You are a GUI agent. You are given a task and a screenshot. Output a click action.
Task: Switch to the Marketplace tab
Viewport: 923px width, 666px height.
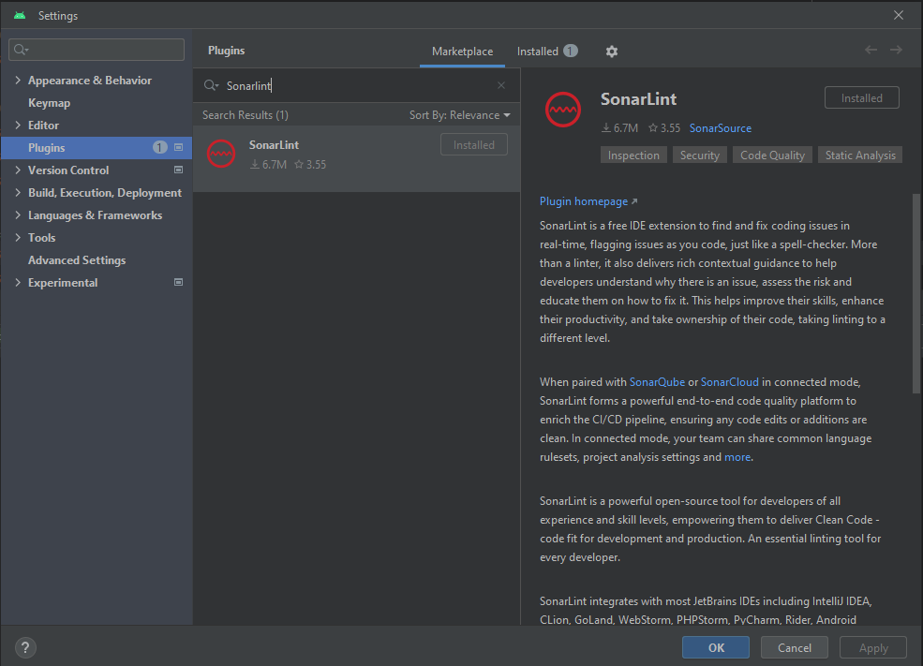pyautogui.click(x=462, y=52)
